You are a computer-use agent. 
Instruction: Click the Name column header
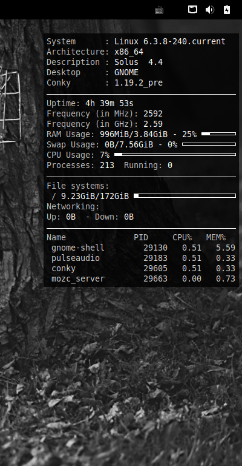[56, 238]
